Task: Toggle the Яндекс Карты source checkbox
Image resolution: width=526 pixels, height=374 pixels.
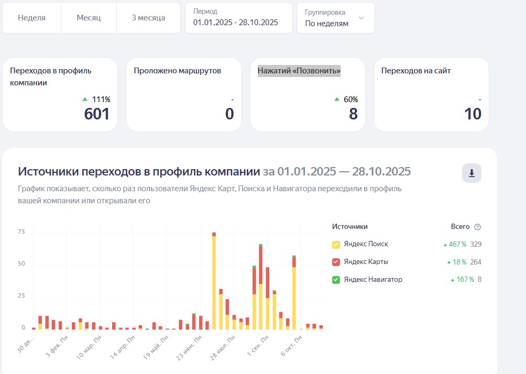Action: 336,262
